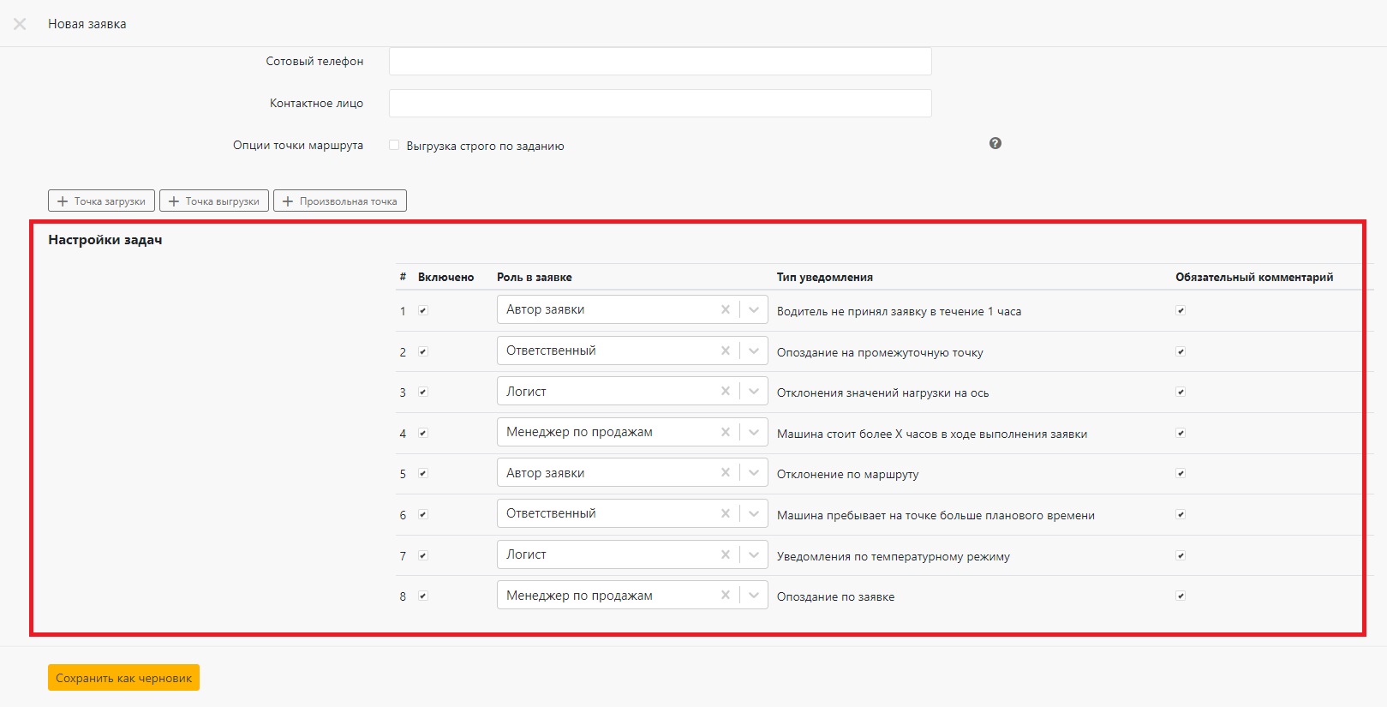Click Новая заявка title text
This screenshot has width=1387, height=707.
point(87,24)
